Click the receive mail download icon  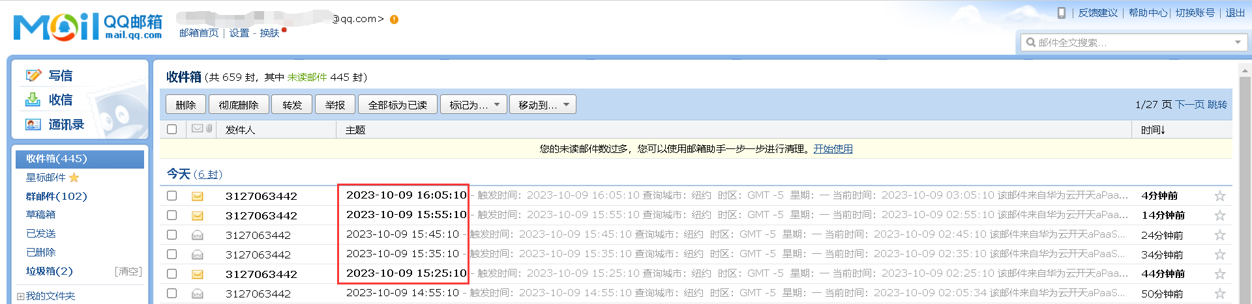coord(33,100)
